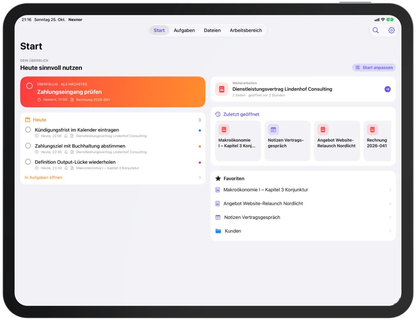Open recent card Makroökonomie I – Kapitel 3
Screen dimensions: 416x320
[x=238, y=141]
